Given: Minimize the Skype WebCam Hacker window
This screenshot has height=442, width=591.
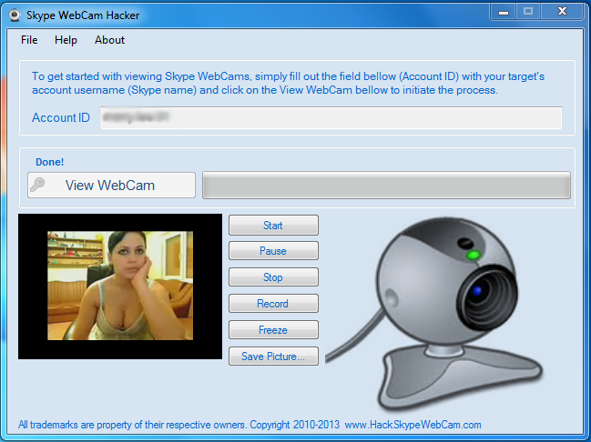Looking at the screenshot, I should 503,12.
